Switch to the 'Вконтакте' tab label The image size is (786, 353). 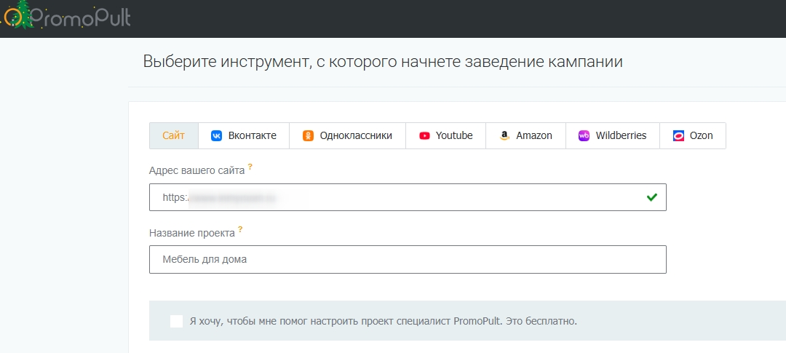pos(252,135)
